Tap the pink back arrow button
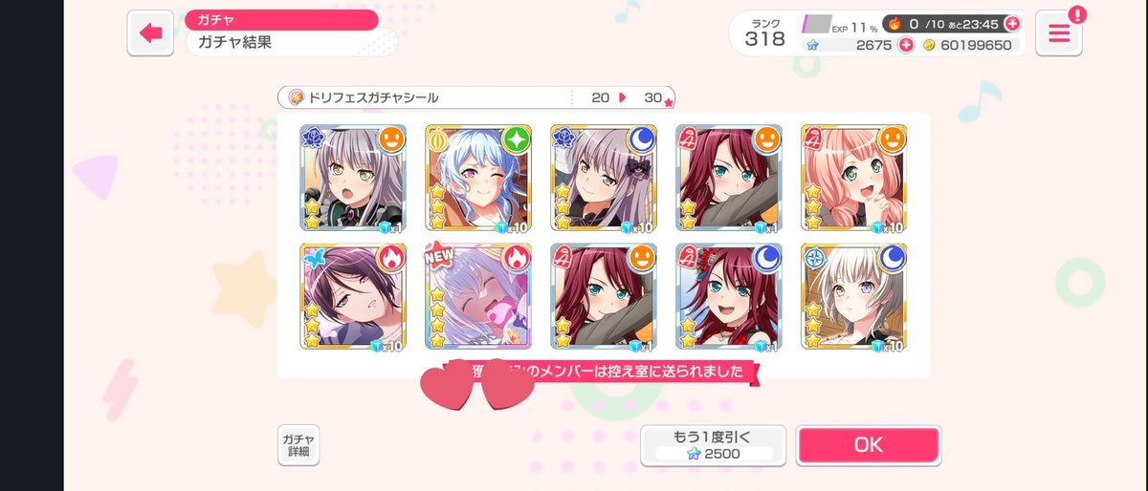Viewport: 1148px width, 491px height. tap(151, 33)
